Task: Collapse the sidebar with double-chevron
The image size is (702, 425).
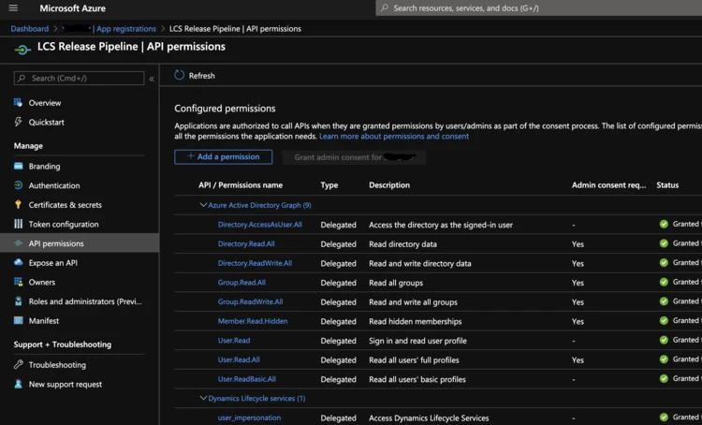Action: (x=152, y=79)
